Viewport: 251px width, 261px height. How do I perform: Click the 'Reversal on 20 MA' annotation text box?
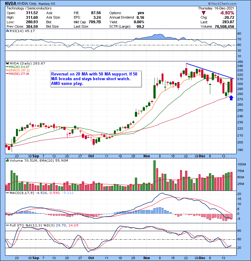click(96, 79)
